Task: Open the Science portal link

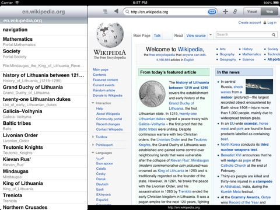Action: 248,60
